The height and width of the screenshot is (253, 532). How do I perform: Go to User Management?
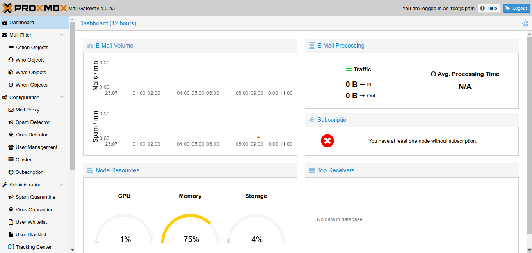[35, 147]
